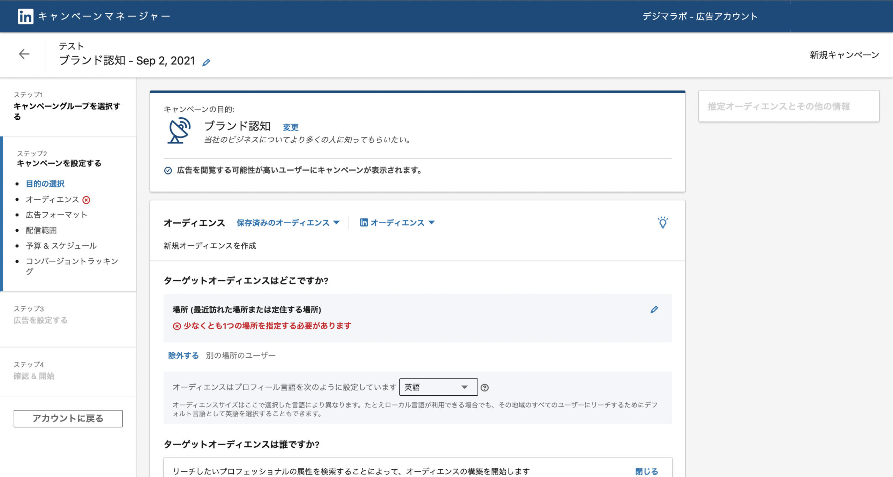This screenshot has height=477, width=893.
Task: Jump to 予算 & スケジュール section
Action: 61,246
